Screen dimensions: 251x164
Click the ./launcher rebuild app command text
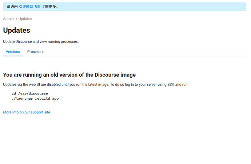(35, 99)
